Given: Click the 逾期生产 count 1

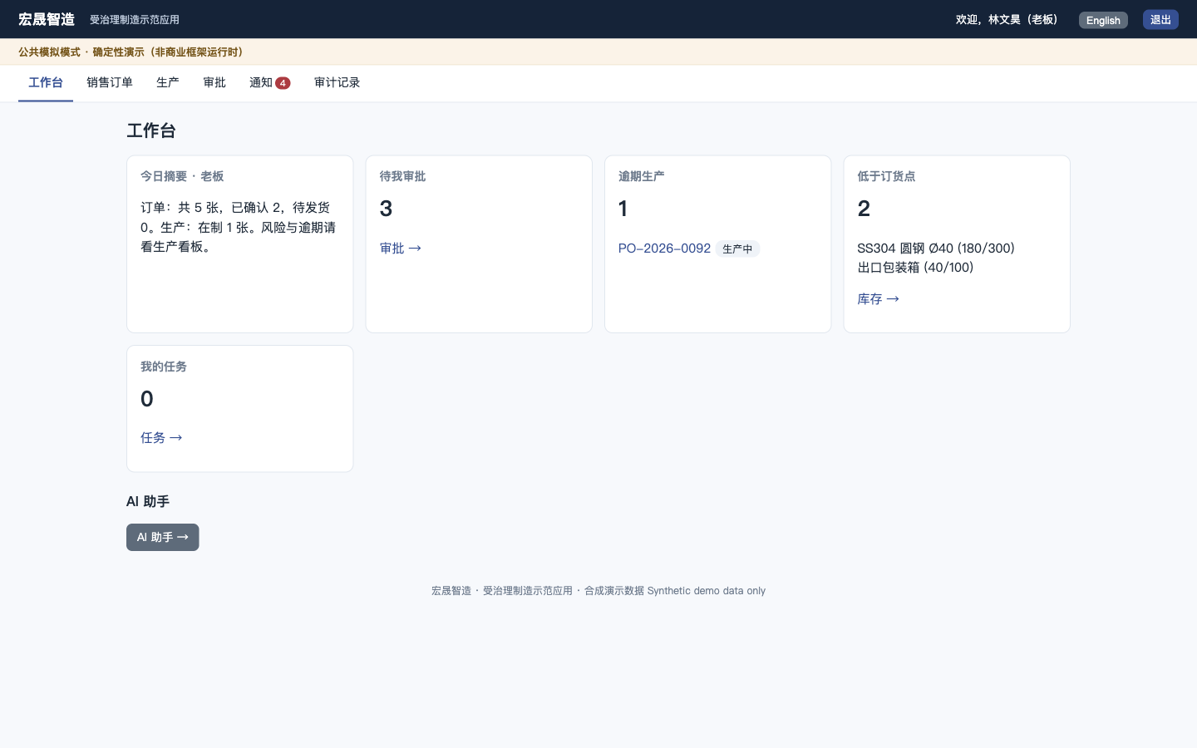Looking at the screenshot, I should (x=623, y=209).
